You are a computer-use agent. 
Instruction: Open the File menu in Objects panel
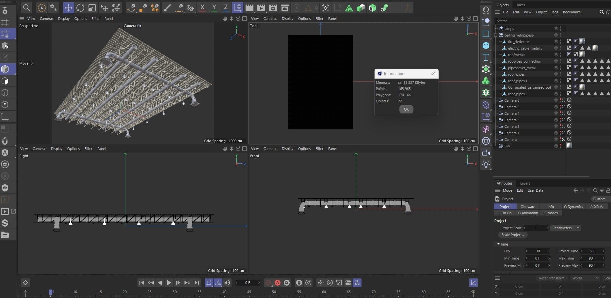click(506, 12)
